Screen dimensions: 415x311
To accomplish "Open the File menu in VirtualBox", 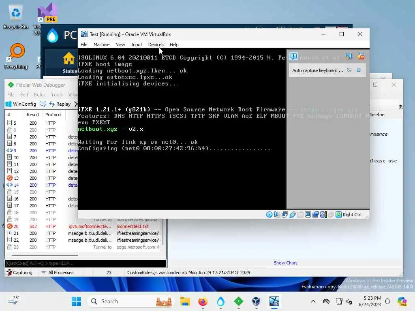I will pyautogui.click(x=84, y=45).
